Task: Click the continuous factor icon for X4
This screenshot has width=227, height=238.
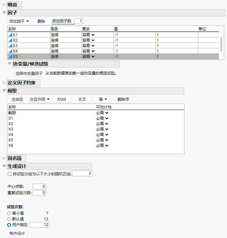Action: coord(10,51)
